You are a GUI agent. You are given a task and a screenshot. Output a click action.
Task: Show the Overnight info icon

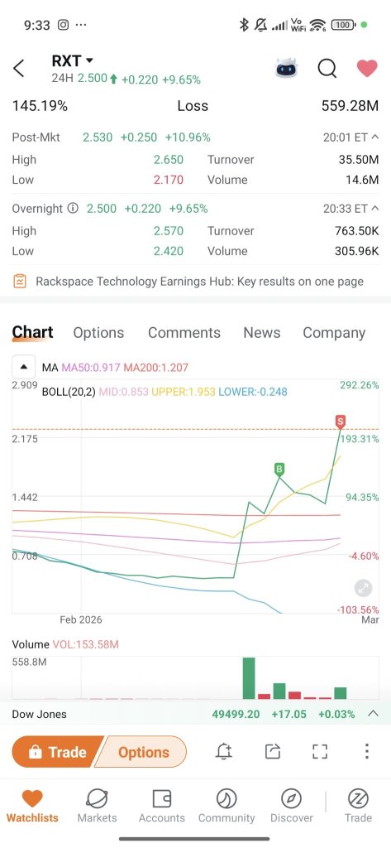pos(73,208)
